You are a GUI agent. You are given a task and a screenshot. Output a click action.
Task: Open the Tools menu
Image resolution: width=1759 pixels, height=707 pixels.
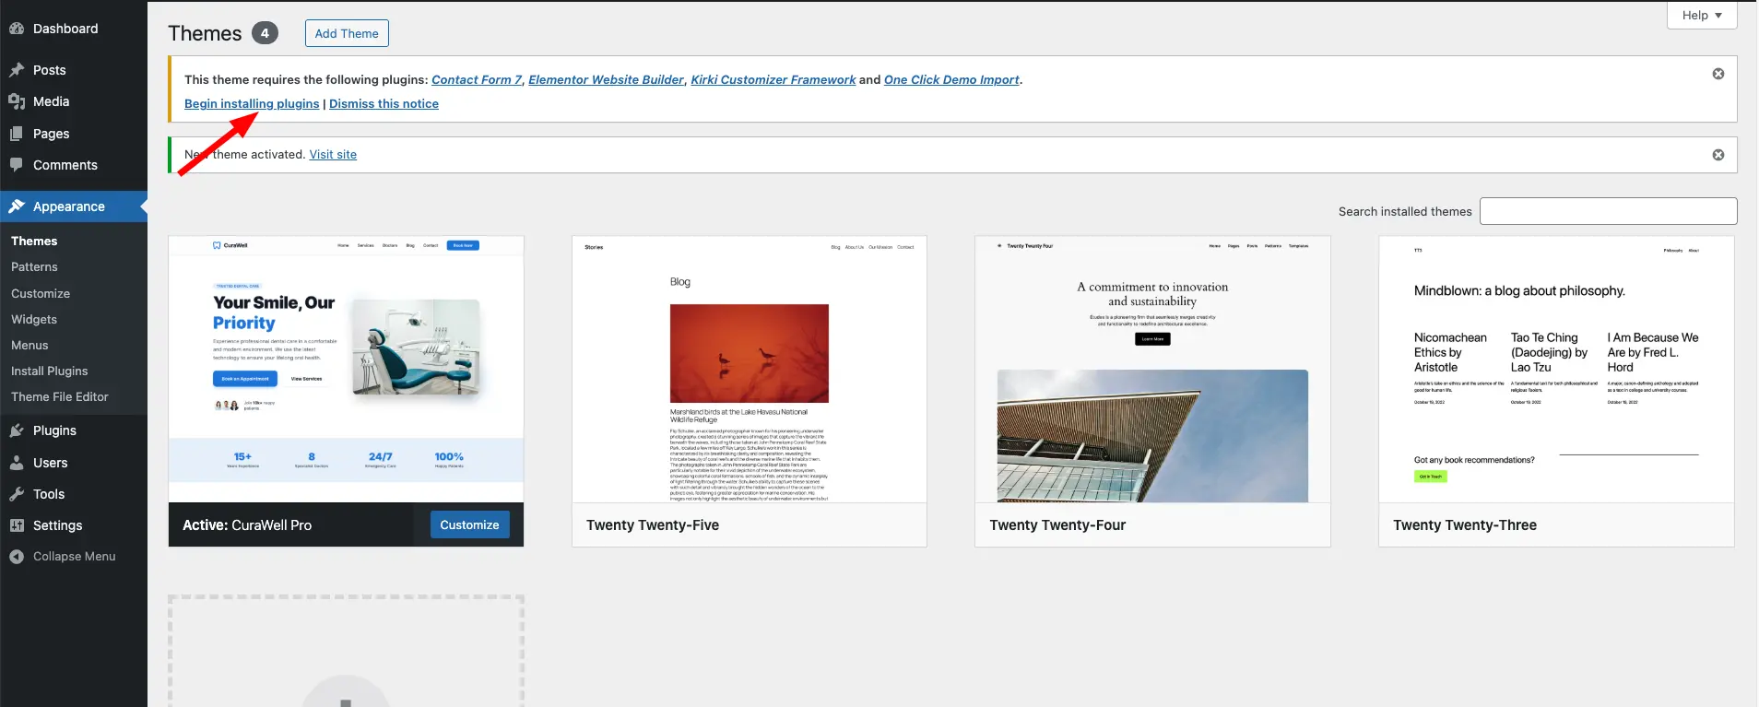point(74,494)
